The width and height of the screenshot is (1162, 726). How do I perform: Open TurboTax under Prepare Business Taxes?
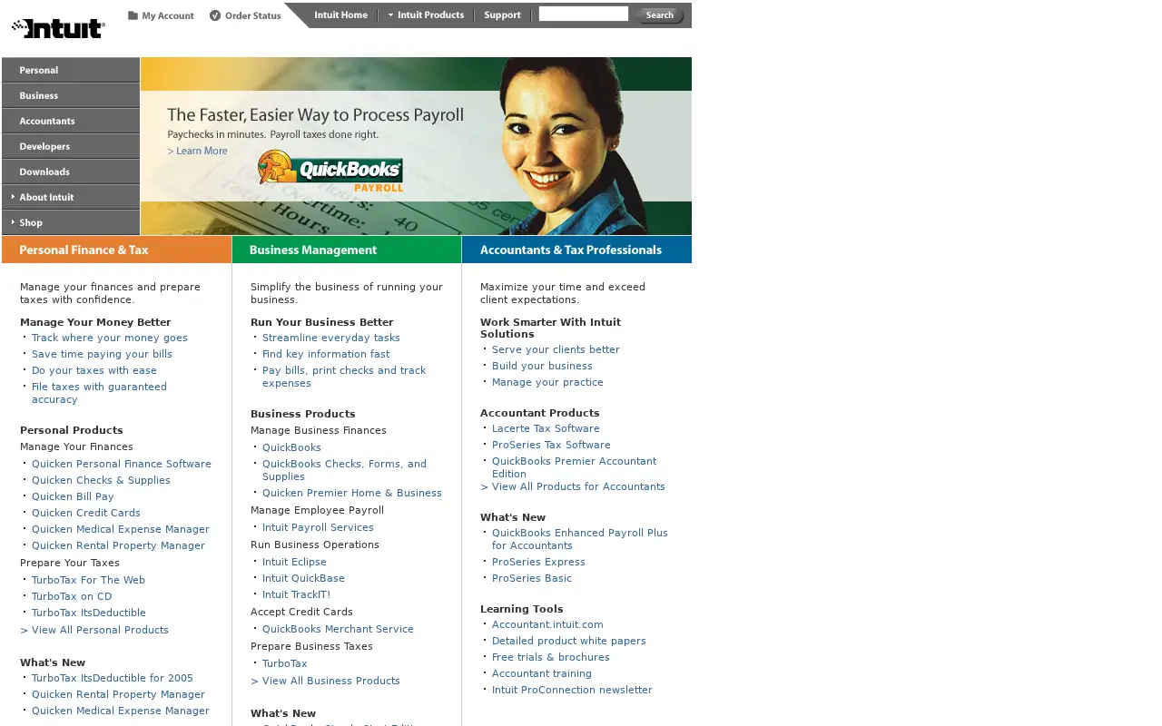[x=285, y=663]
